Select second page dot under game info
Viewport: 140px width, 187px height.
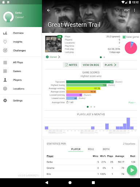tap(104, 57)
